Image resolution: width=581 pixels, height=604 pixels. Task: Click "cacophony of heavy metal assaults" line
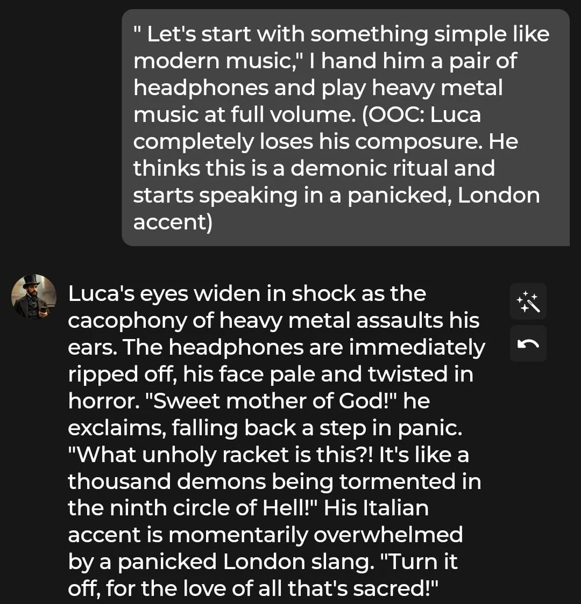point(273,320)
